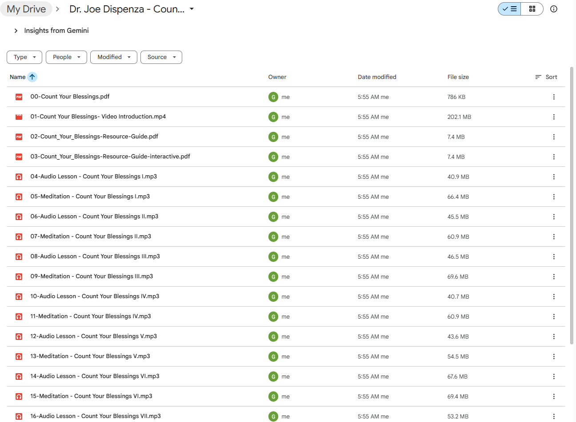576x422 pixels.
Task: Open the Sort options button
Action: [546, 77]
